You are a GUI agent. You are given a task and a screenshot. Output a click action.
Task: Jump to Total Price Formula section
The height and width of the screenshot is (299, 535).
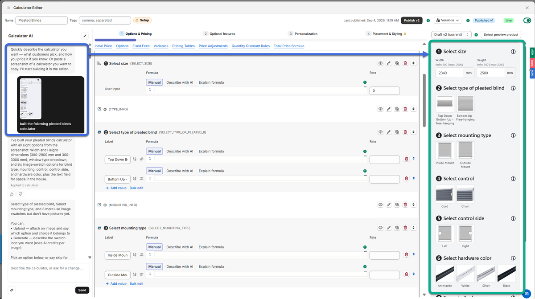[x=289, y=46]
